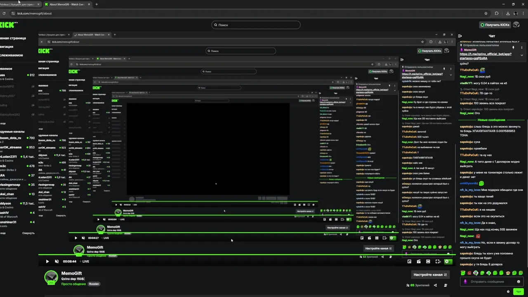This screenshot has height=297, width=528.
Task: Click the Получить KICKs button
Action: 495,25
